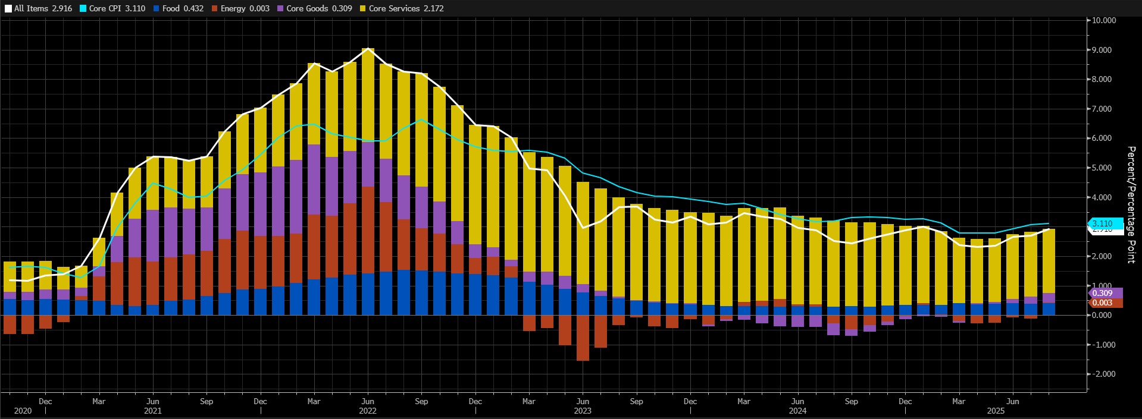
Task: Toggle the Core Services 2.172 legend label
Action: [x=406, y=9]
